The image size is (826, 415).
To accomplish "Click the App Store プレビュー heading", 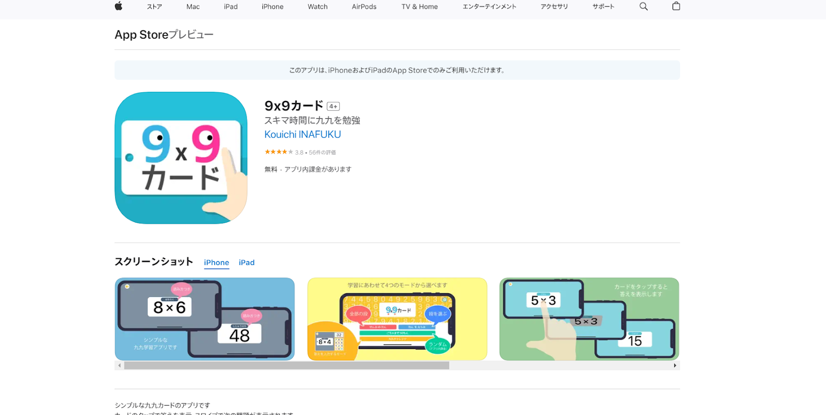I will point(164,35).
